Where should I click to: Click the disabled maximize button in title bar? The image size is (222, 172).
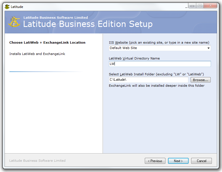pyautogui.click(x=200, y=6)
